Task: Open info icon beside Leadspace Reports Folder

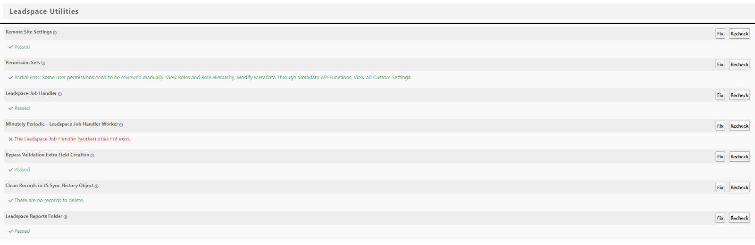Action: coord(66,217)
